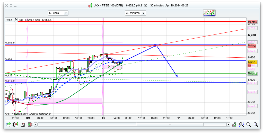Click the Price settings wrench icon

tap(15, 20)
